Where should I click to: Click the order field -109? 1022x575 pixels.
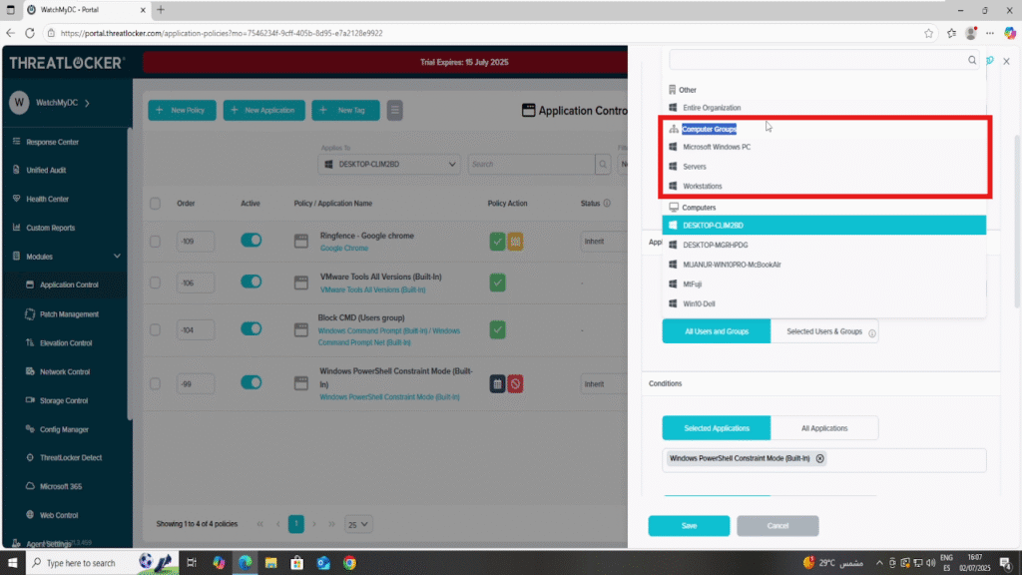[x=195, y=242]
